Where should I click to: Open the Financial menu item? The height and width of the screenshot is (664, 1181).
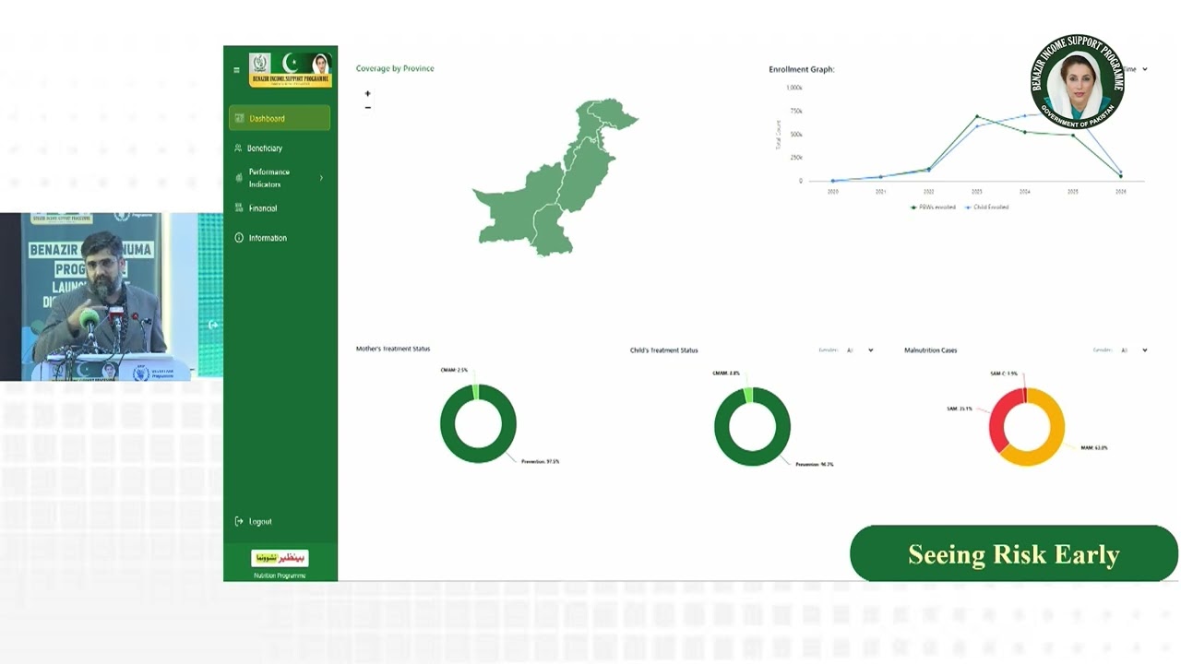263,208
